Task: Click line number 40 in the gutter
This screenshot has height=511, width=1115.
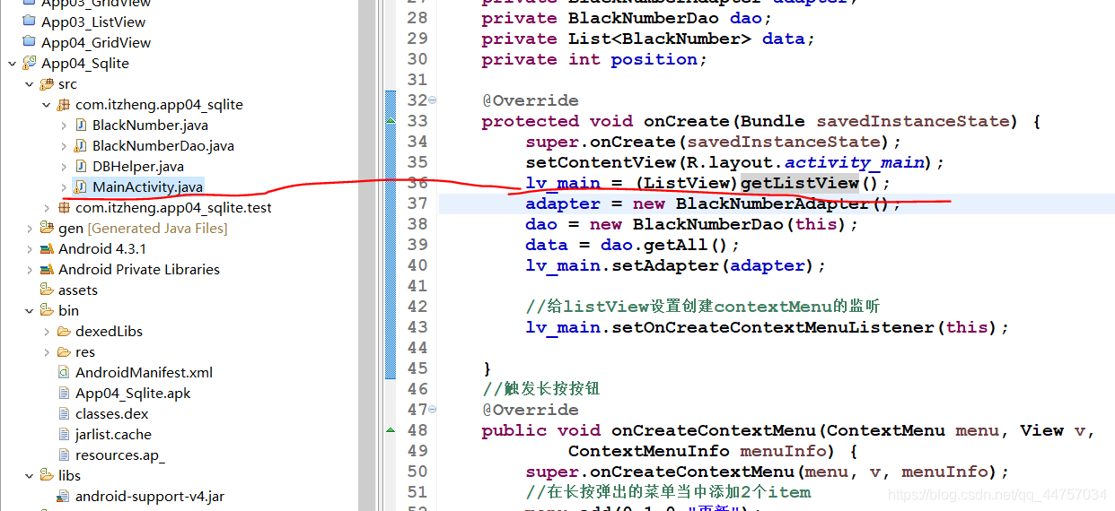Action: tap(417, 265)
